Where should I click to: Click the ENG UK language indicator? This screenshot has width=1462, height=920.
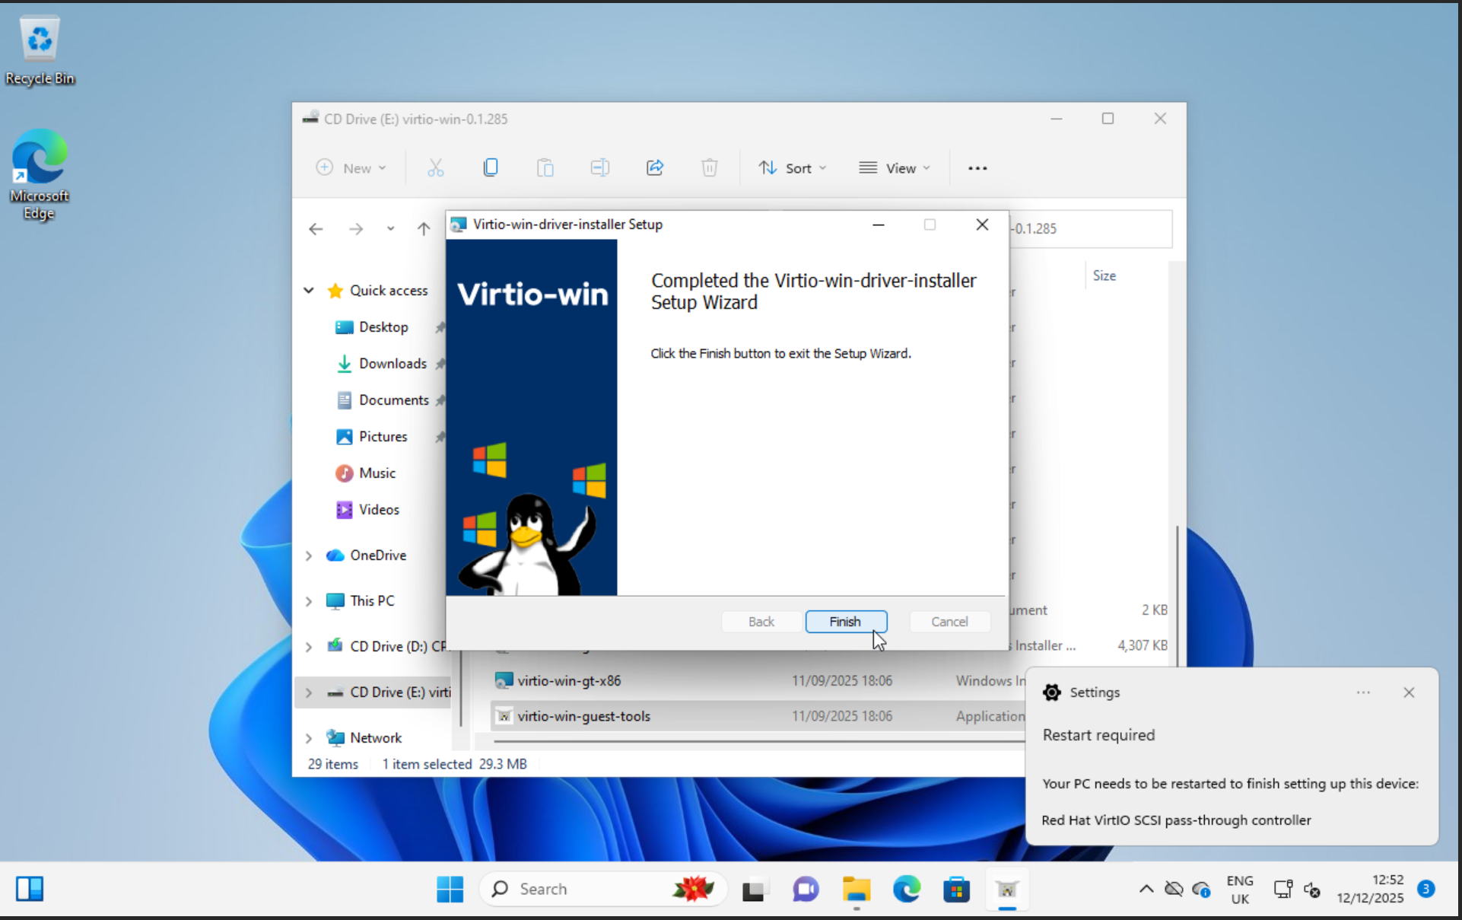click(1240, 890)
